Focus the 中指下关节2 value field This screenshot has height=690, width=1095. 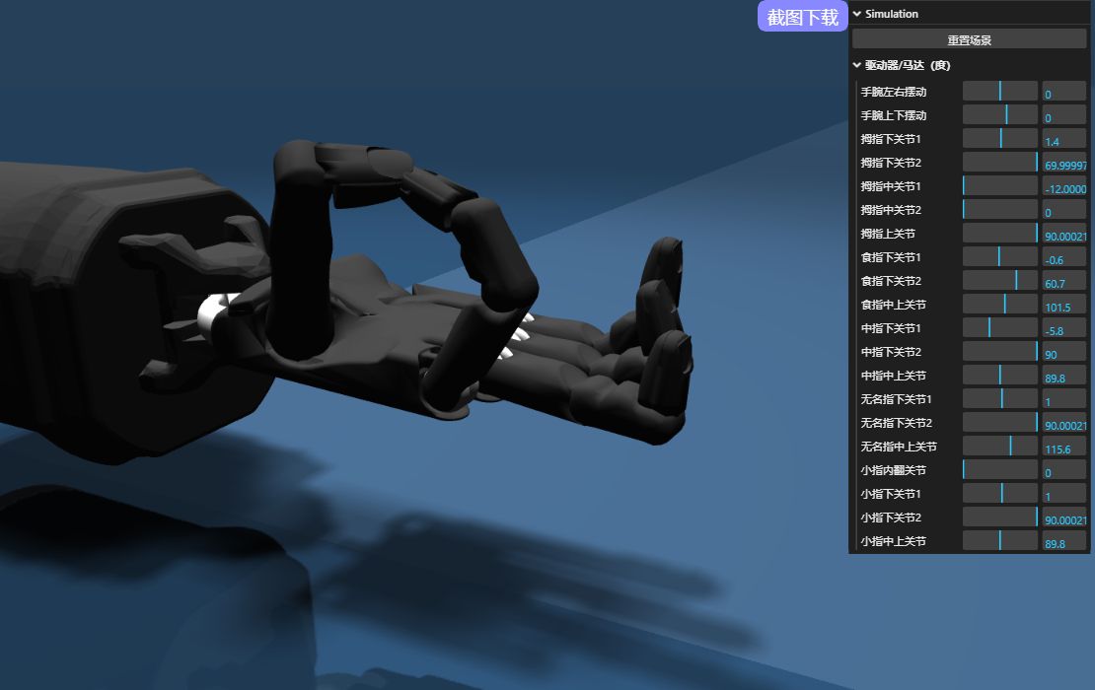pyautogui.click(x=1063, y=353)
